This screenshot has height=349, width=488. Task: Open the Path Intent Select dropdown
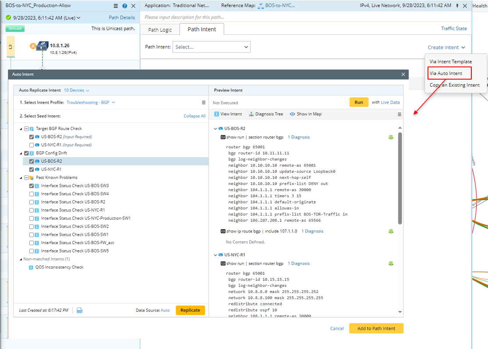212,46
